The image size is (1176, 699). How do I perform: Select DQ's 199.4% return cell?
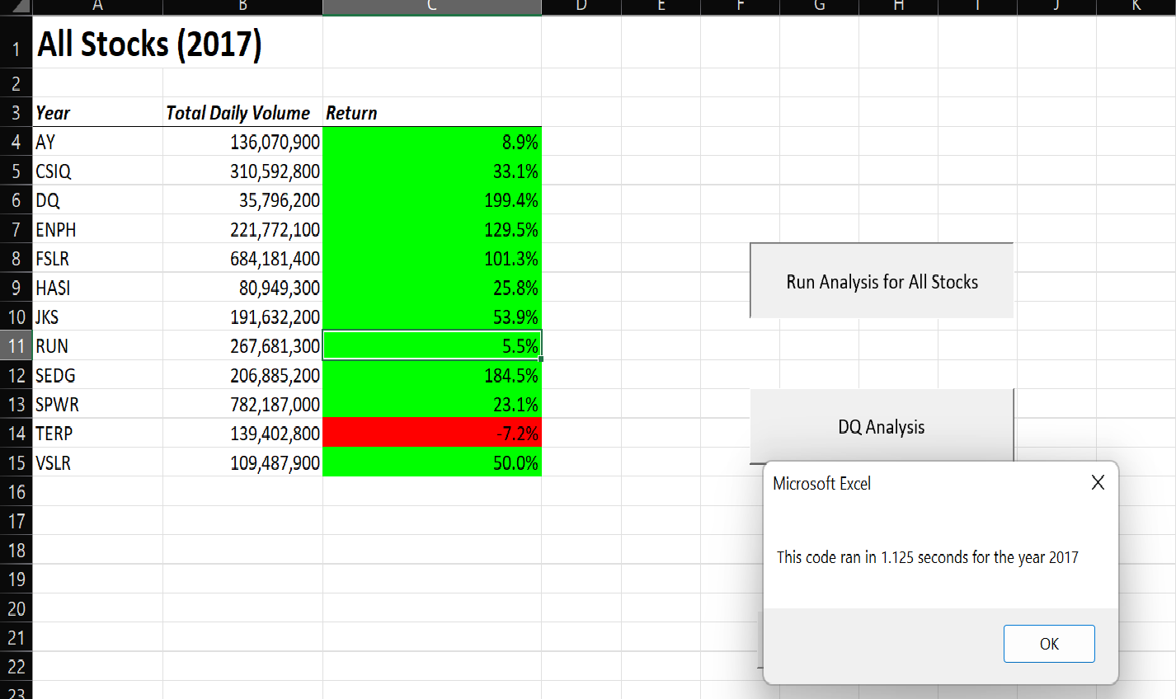431,200
